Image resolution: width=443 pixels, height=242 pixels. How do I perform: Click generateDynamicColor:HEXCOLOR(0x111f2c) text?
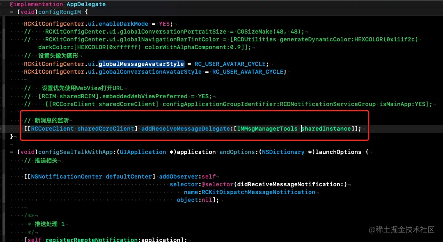[x=349, y=39]
